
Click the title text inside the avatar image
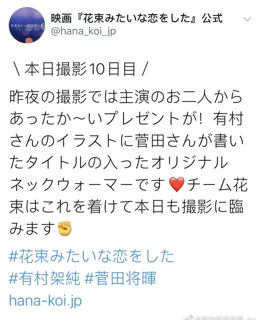tap(27, 26)
